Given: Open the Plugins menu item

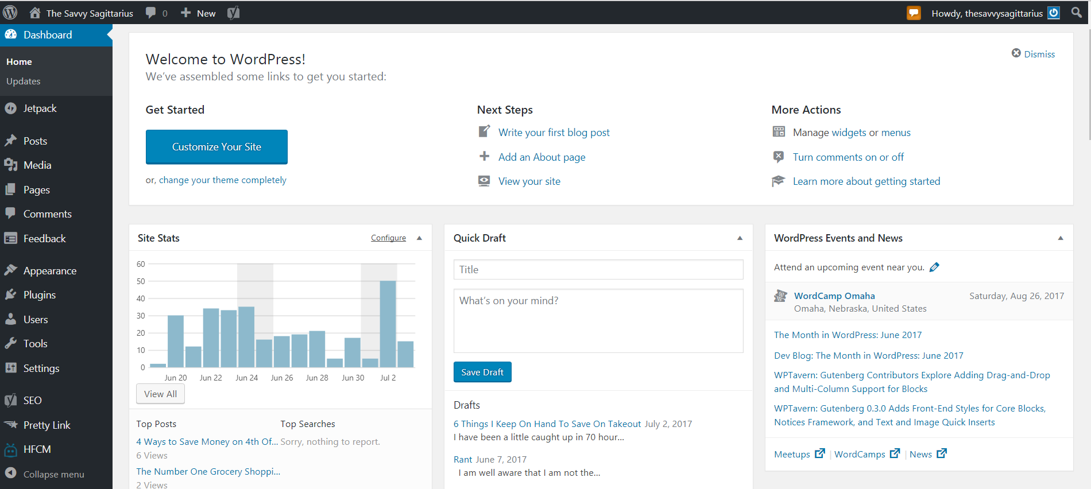Looking at the screenshot, I should [x=40, y=295].
